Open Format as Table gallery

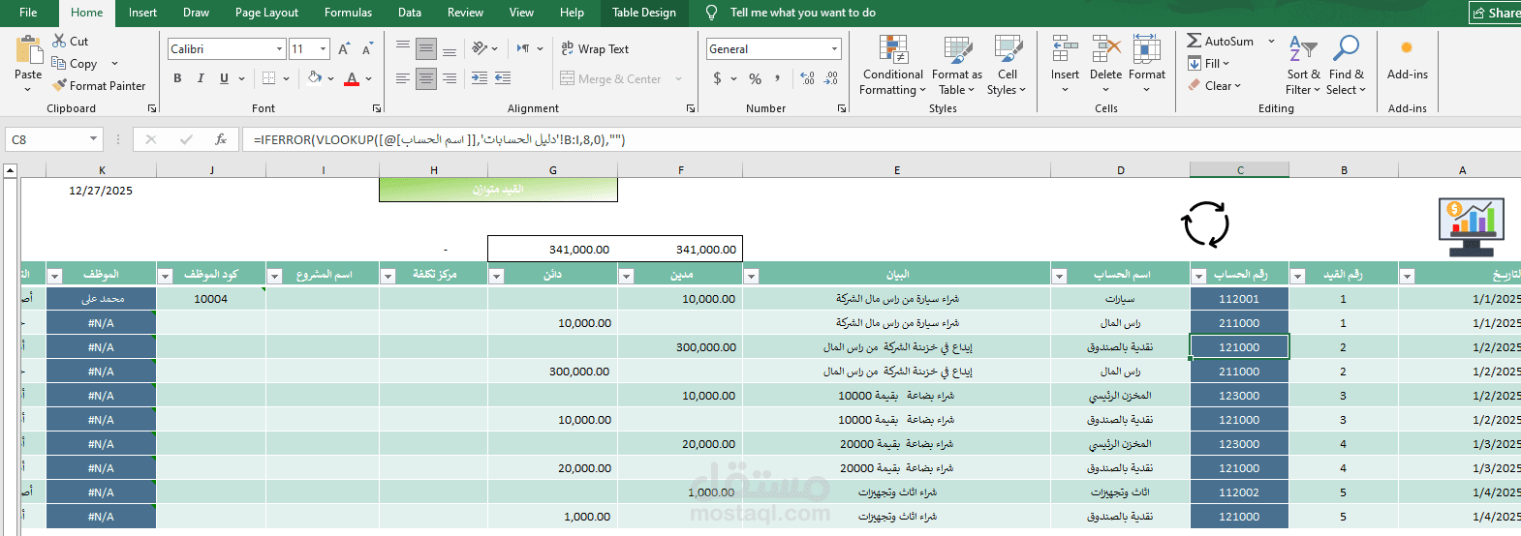pyautogui.click(x=957, y=65)
